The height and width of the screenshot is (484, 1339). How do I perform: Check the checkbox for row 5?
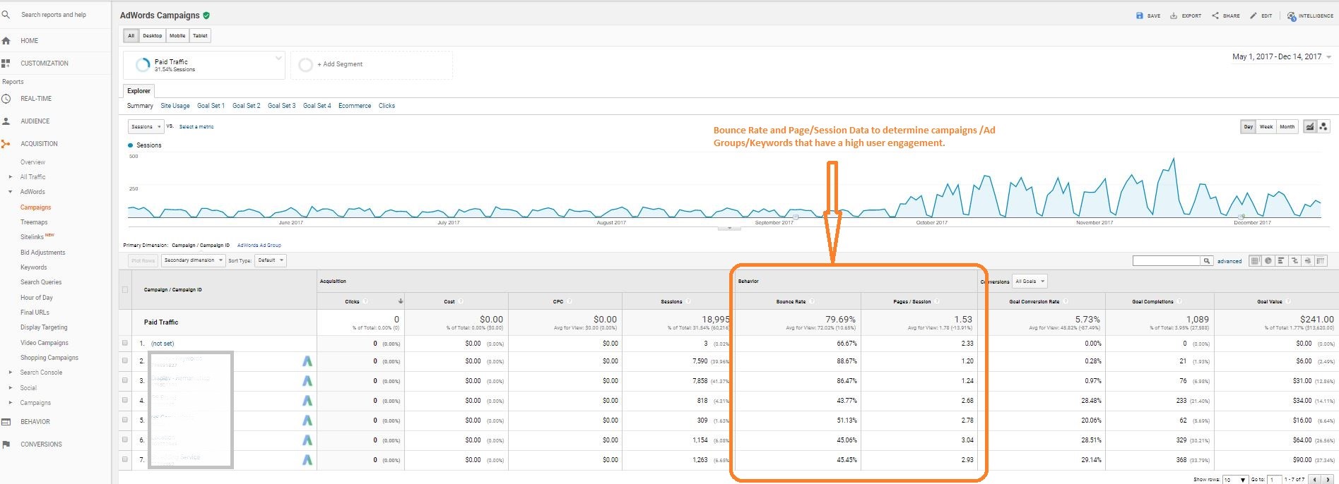(125, 420)
